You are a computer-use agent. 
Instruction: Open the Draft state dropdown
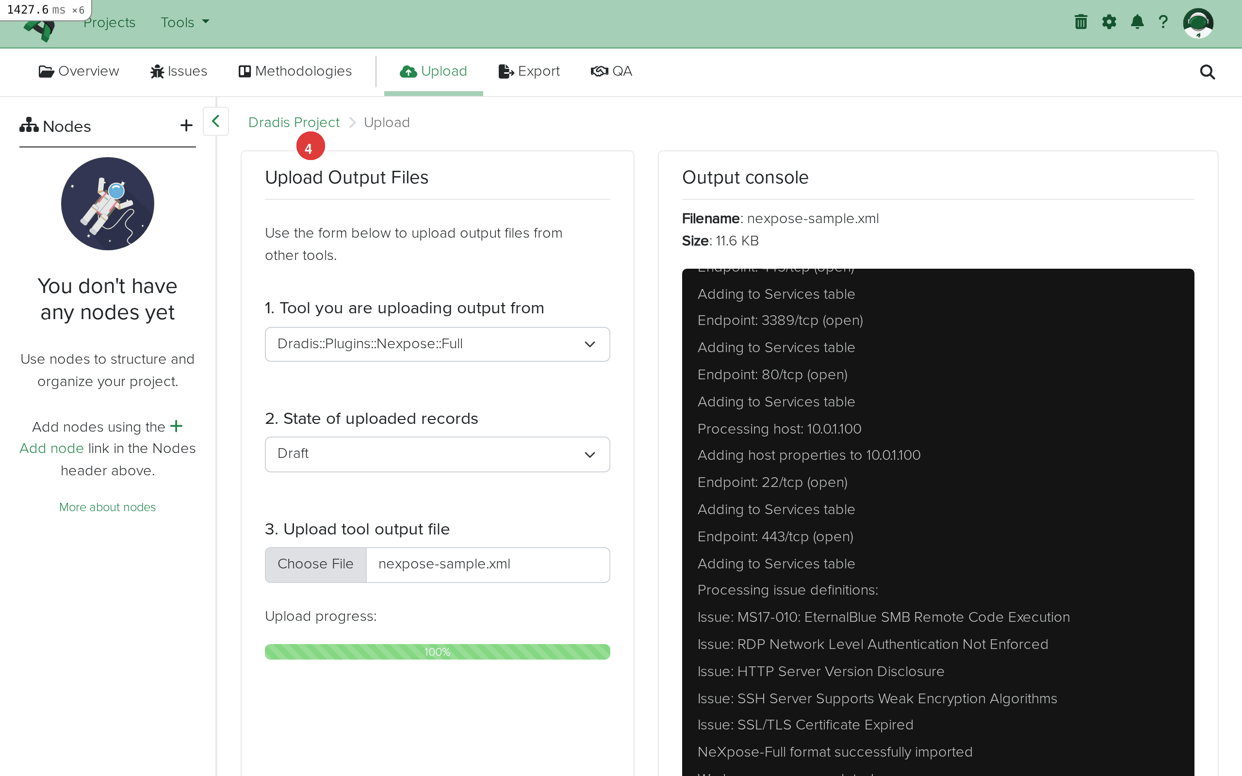437,453
